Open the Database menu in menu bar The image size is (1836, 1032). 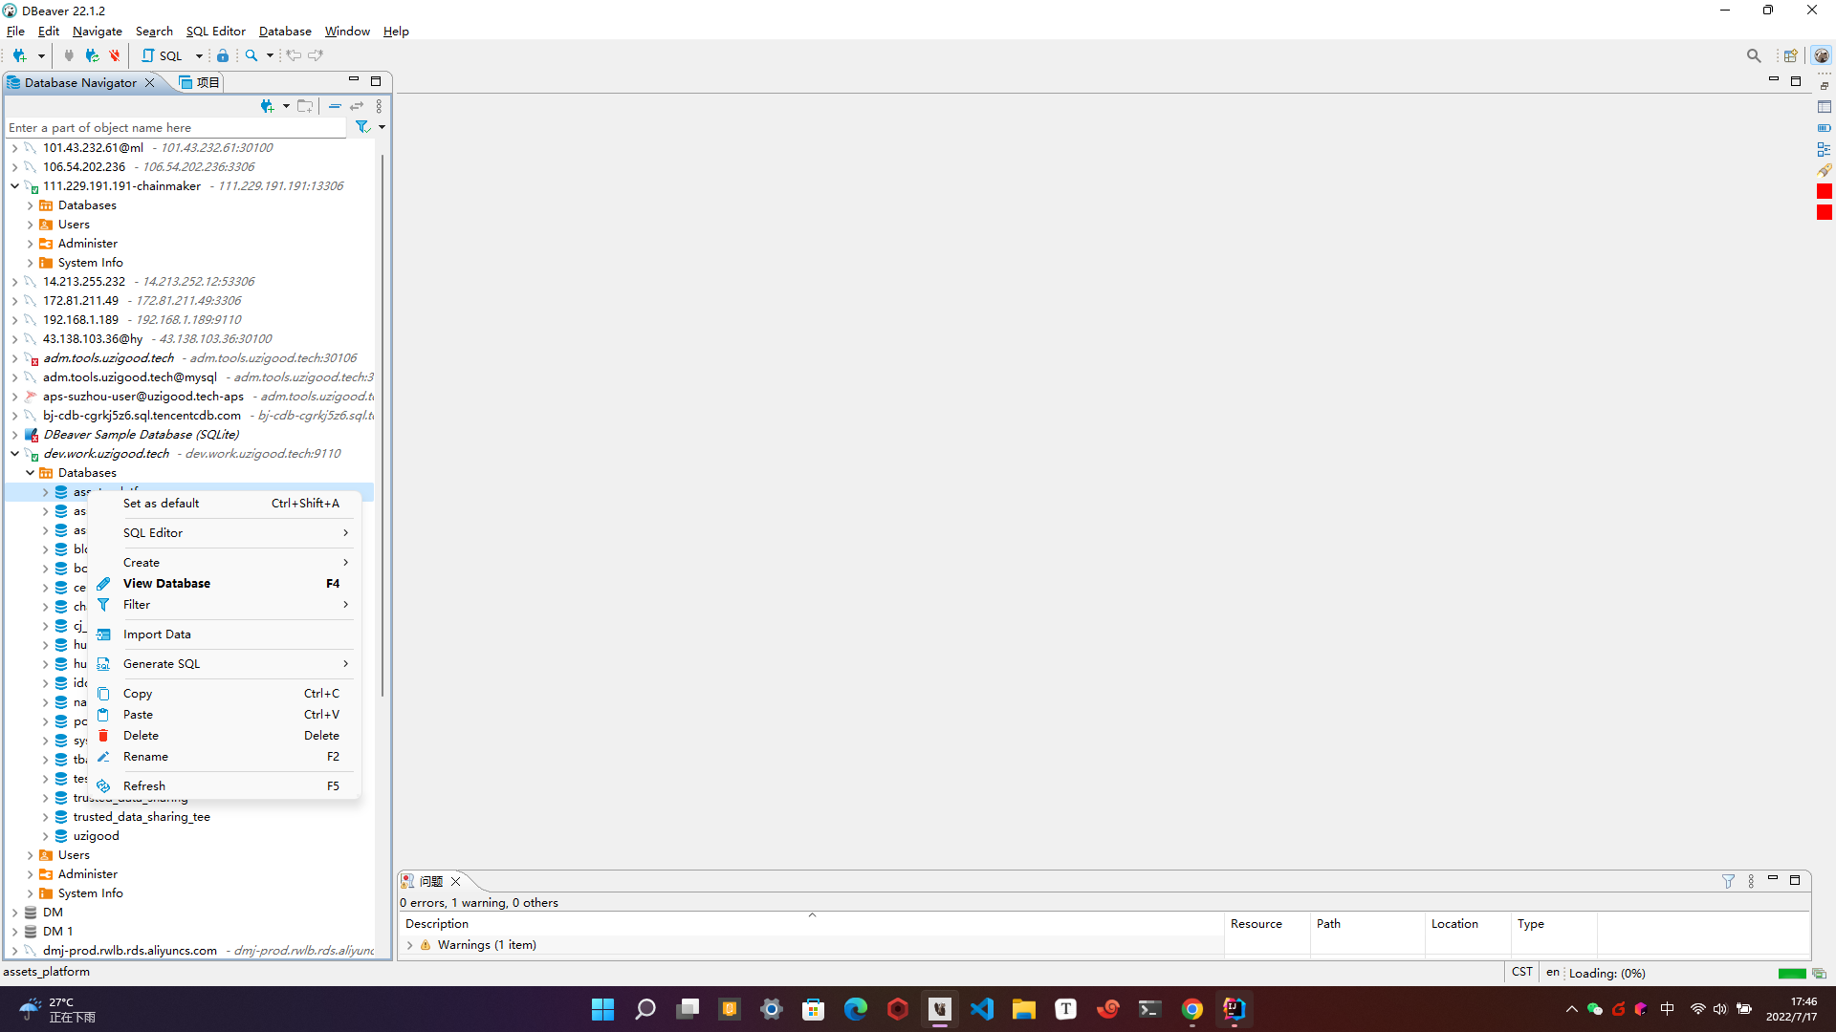pos(285,32)
